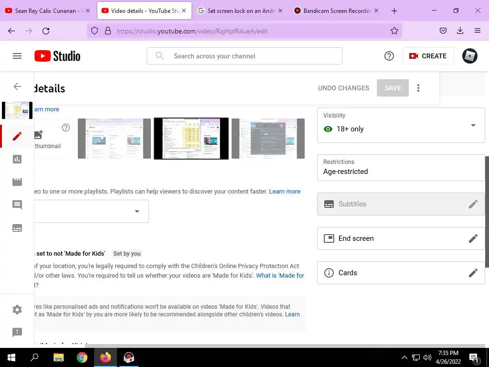This screenshot has width=489, height=367.
Task: Select the third auto-generated thumbnail
Action: click(268, 139)
